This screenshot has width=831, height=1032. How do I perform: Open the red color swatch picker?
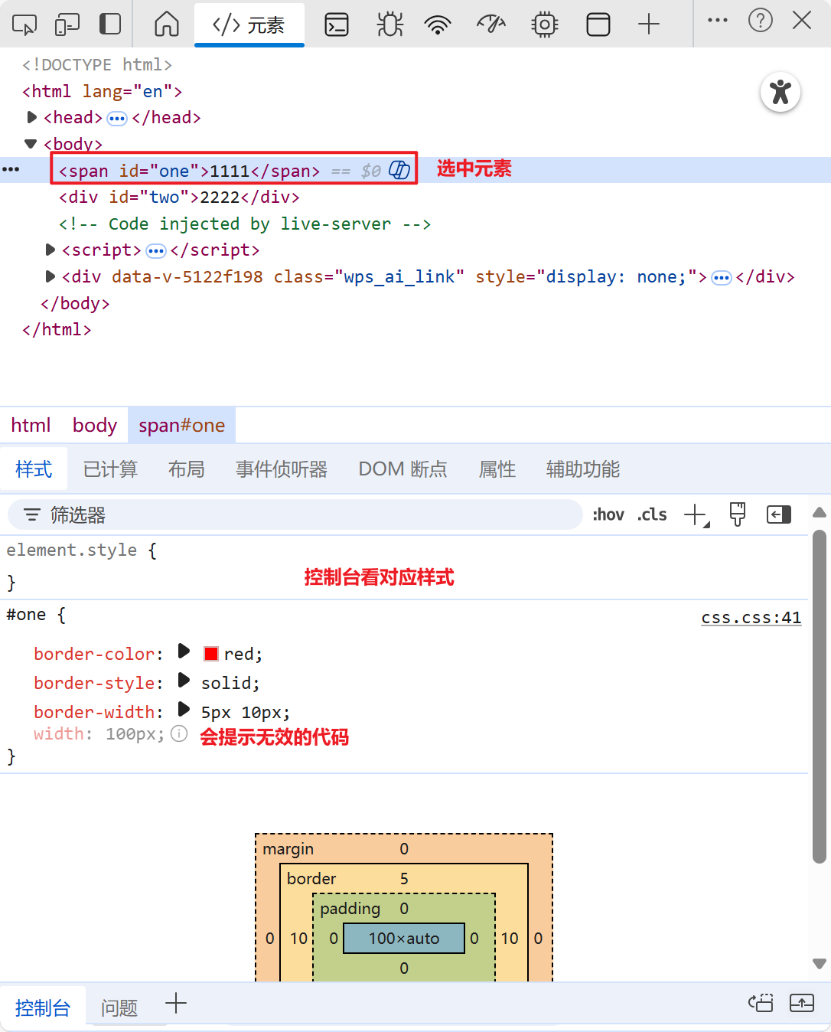tap(211, 654)
